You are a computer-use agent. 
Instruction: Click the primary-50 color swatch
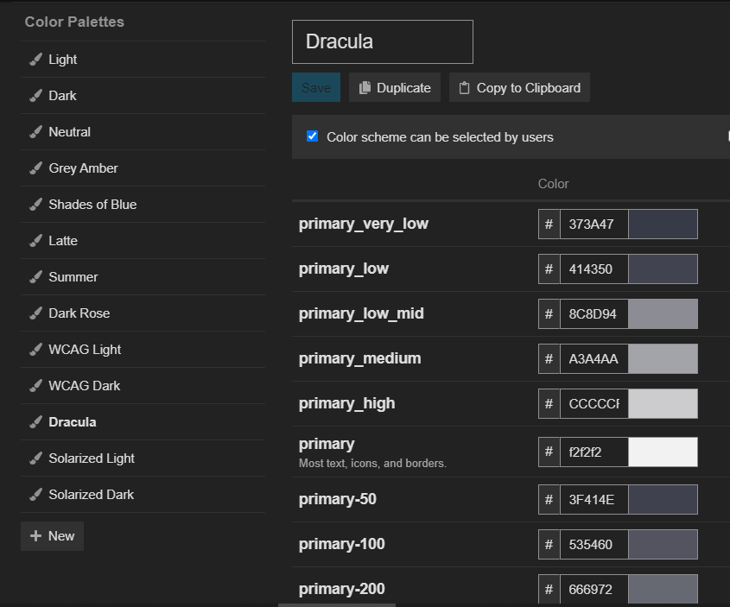(663, 500)
